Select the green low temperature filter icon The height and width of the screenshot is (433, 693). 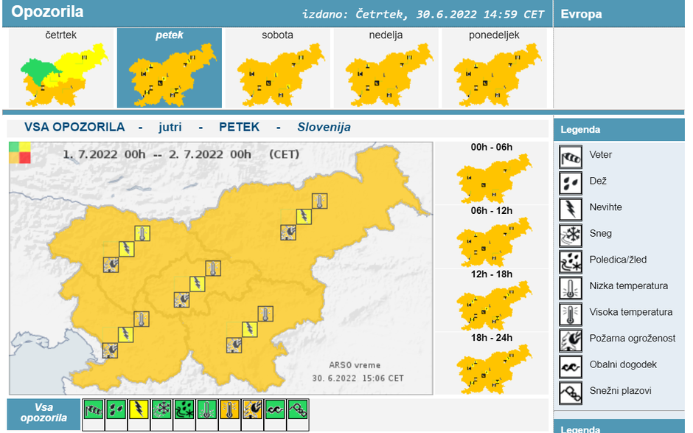[207, 409]
